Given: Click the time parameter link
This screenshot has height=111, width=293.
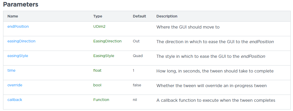Looking at the screenshot, I should 11,70.
